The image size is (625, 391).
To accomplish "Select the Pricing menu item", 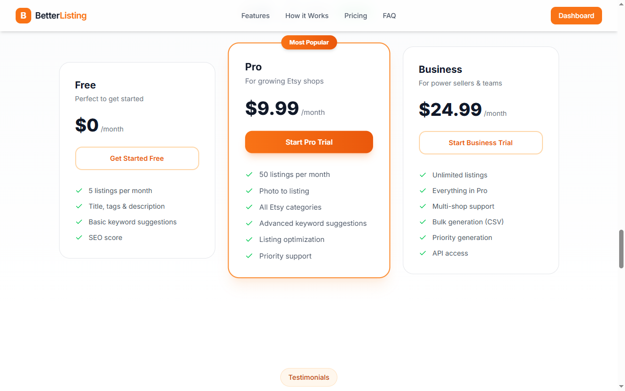I will point(355,16).
